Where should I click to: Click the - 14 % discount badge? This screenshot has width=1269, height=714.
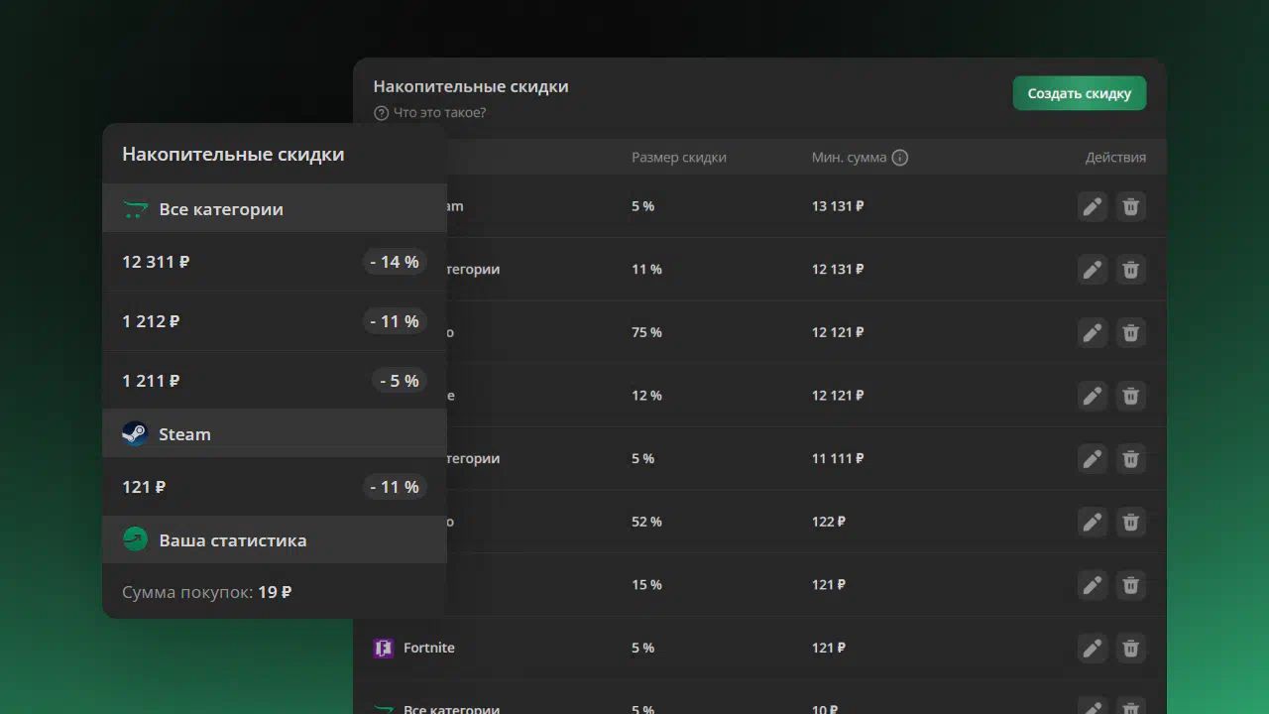click(395, 262)
